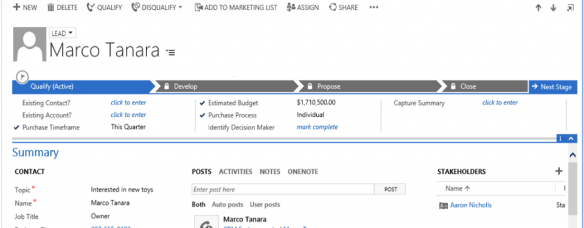The width and height of the screenshot is (584, 228).
Task: Click to enter Existing Account value
Action: coord(128,115)
